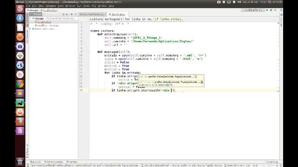Open the Terminal tool window tab
298x167 pixels.
point(72,162)
